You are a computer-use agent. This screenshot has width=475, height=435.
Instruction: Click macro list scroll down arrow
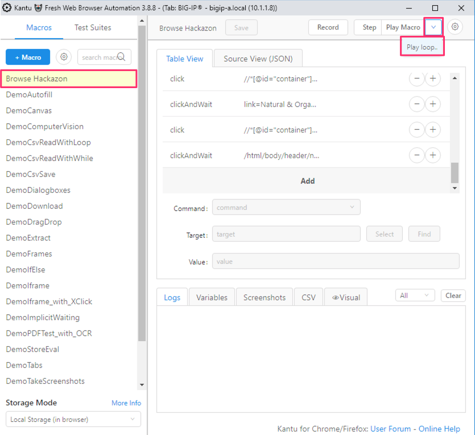[142, 385]
